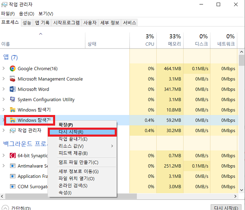The width and height of the screenshot is (245, 210).
Task: Click the vertical scrollbar of the process list
Action: [x=242, y=122]
